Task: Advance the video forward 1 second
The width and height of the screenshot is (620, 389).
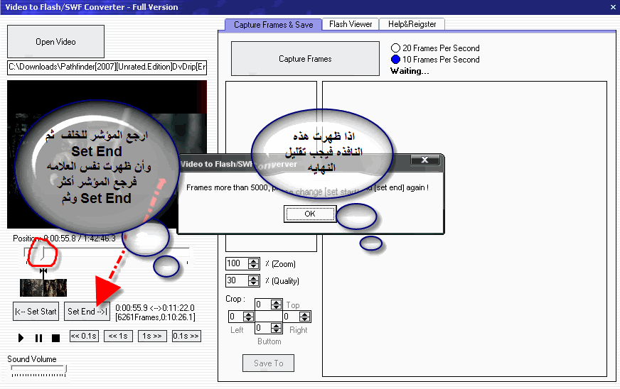Action: (x=151, y=336)
